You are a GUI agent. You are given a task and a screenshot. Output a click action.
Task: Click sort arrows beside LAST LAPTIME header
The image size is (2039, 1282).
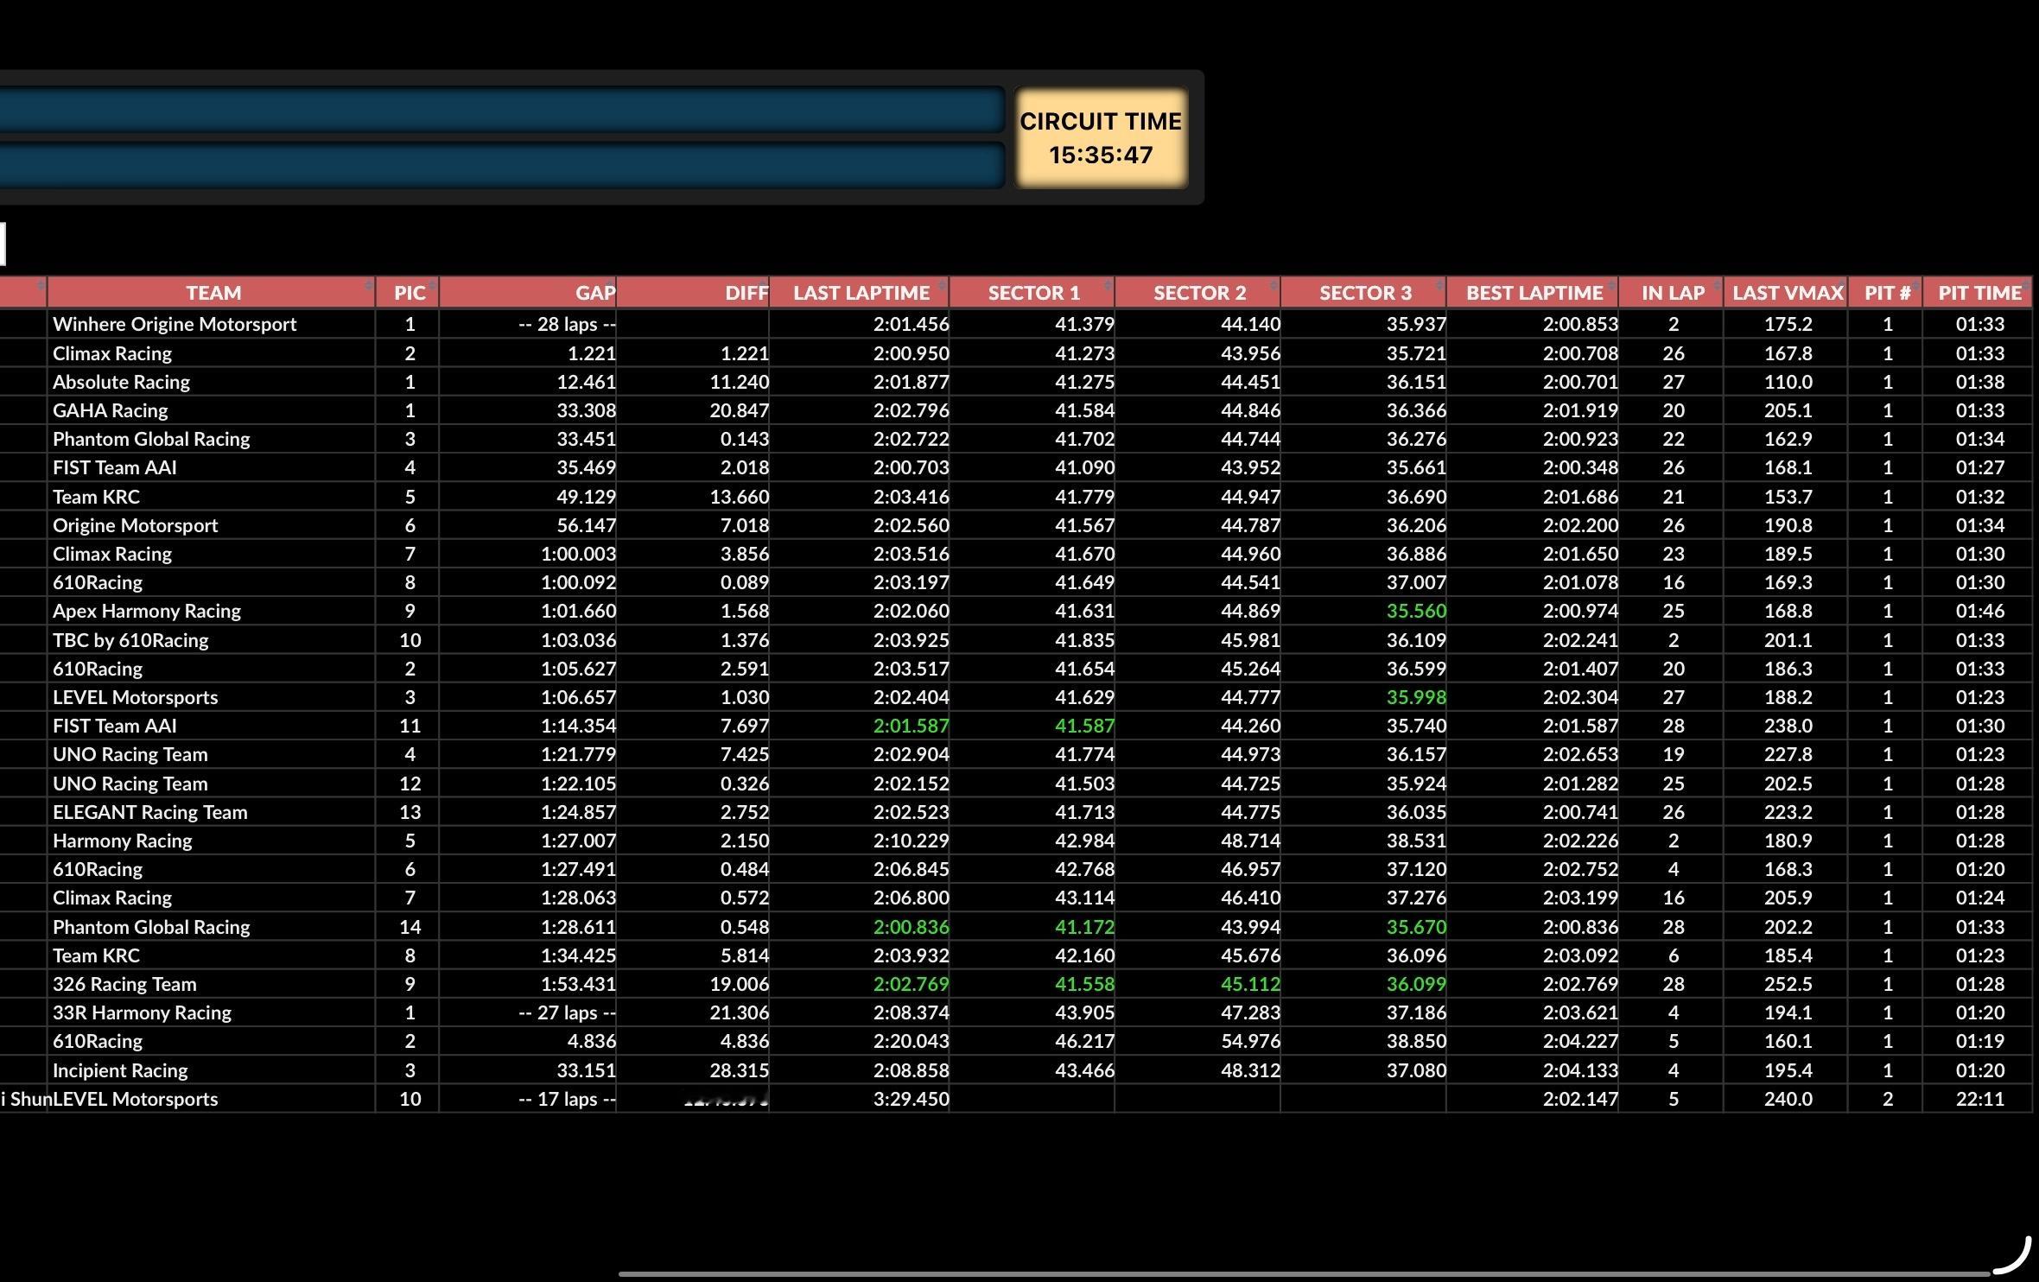tap(942, 286)
